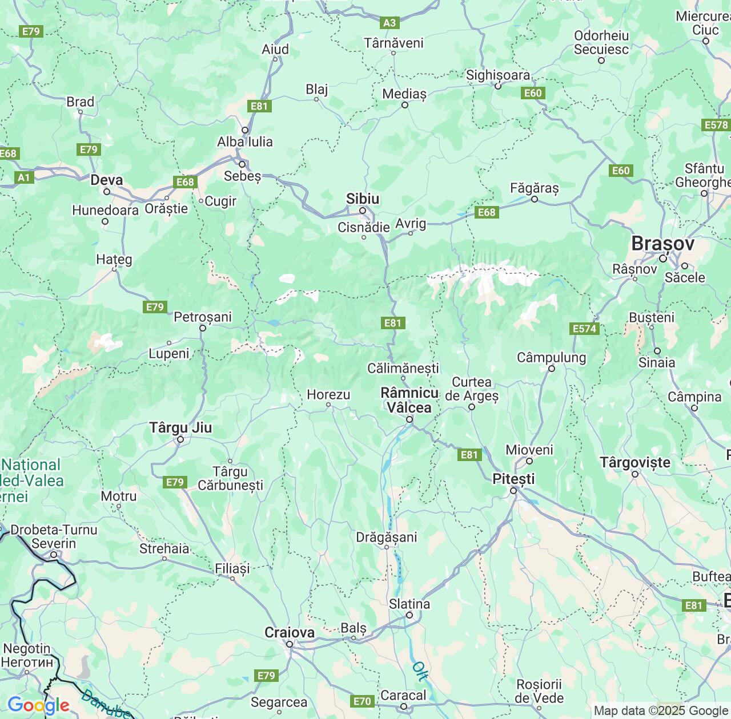Click the Google logo
Viewport: 731px width, 719px height.
pyautogui.click(x=38, y=705)
